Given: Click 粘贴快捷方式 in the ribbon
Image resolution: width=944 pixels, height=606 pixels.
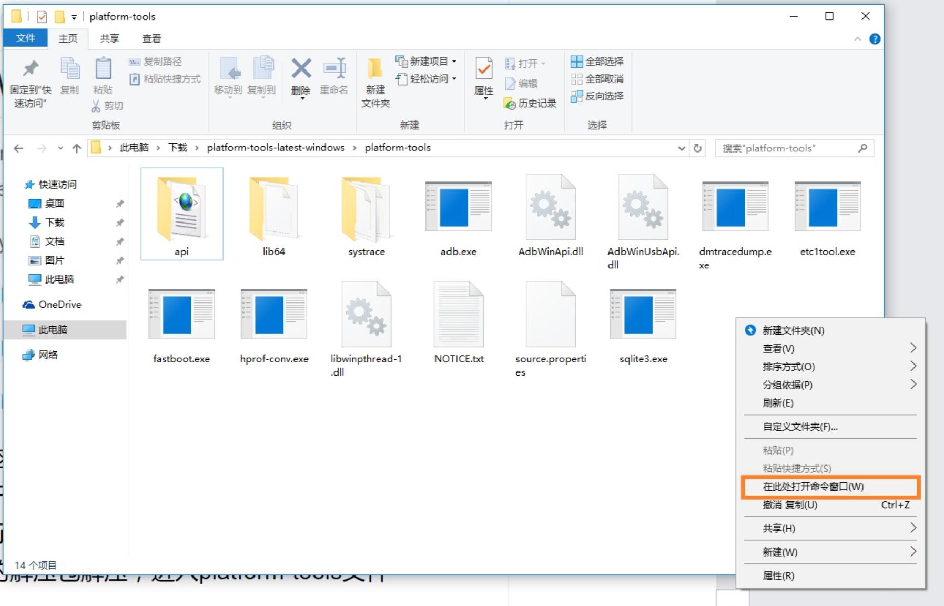Looking at the screenshot, I should click(165, 79).
